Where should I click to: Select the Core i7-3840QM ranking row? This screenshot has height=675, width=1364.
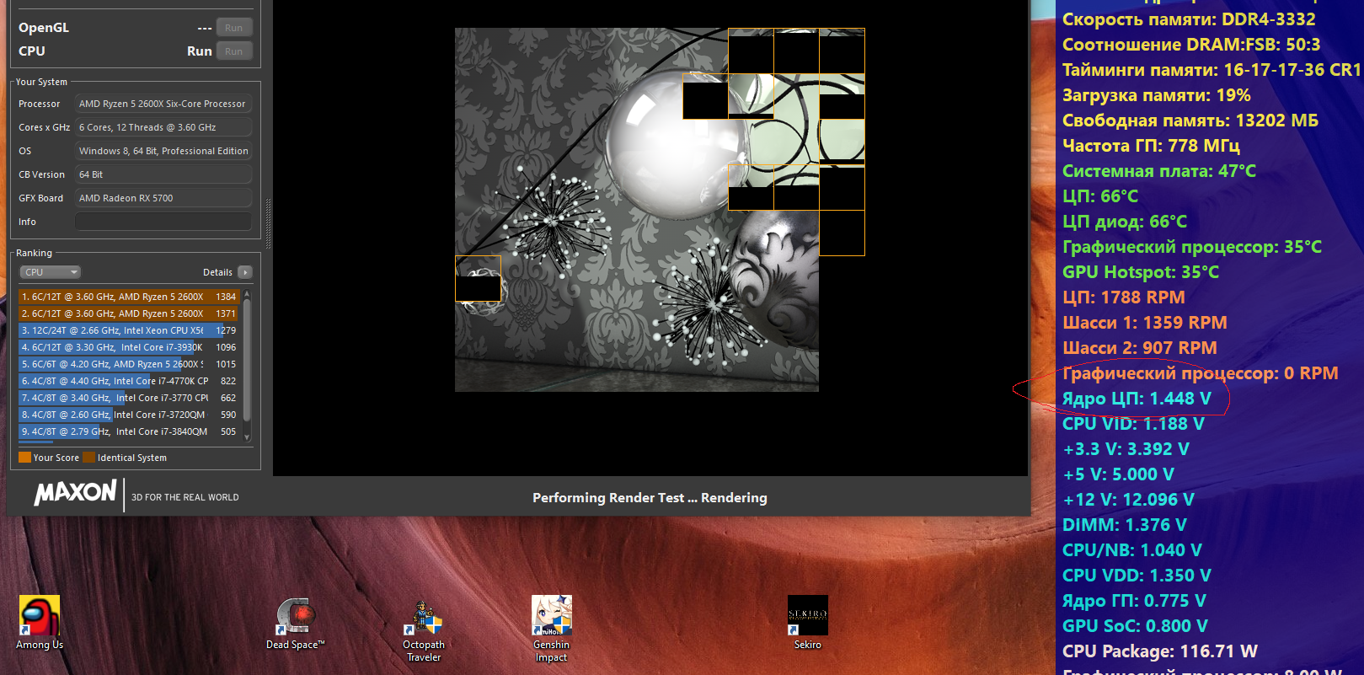tap(129, 431)
